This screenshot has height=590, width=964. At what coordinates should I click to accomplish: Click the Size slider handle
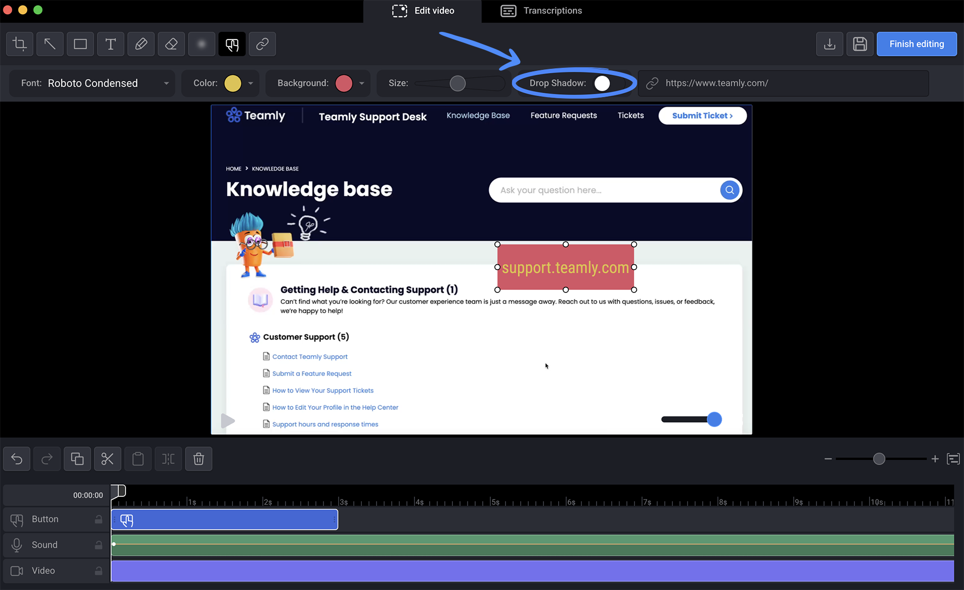457,83
